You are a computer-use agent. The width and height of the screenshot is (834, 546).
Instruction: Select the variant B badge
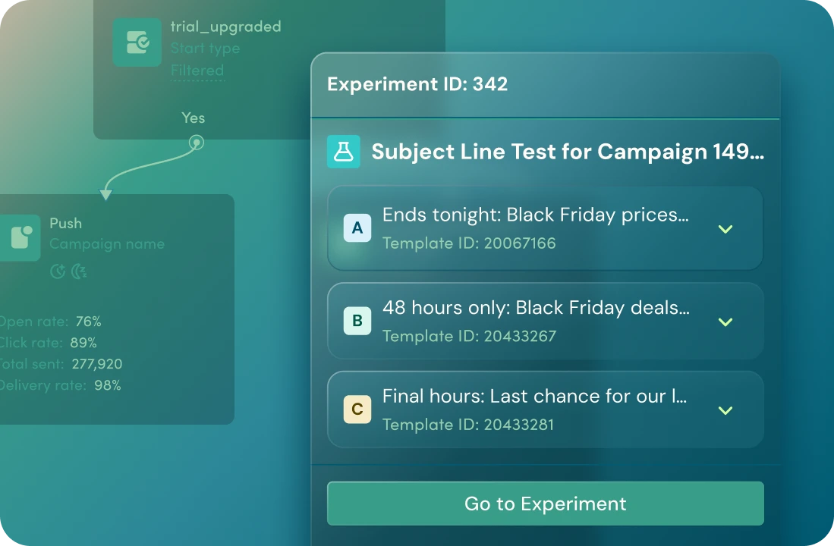tap(357, 321)
